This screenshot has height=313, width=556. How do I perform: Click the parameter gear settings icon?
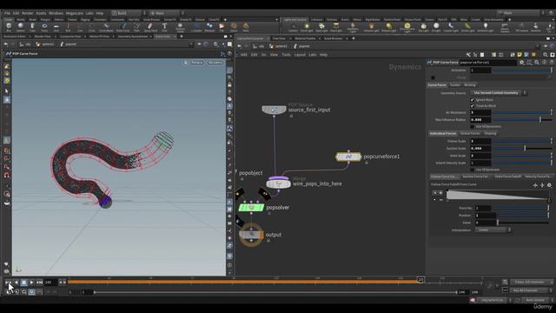(521, 63)
